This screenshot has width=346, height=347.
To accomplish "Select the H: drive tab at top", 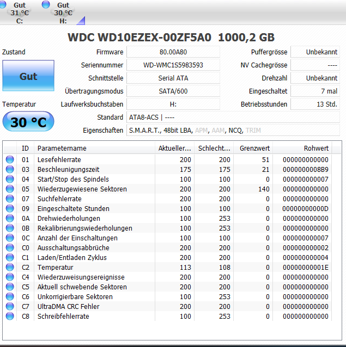I will pyautogui.click(x=63, y=13).
